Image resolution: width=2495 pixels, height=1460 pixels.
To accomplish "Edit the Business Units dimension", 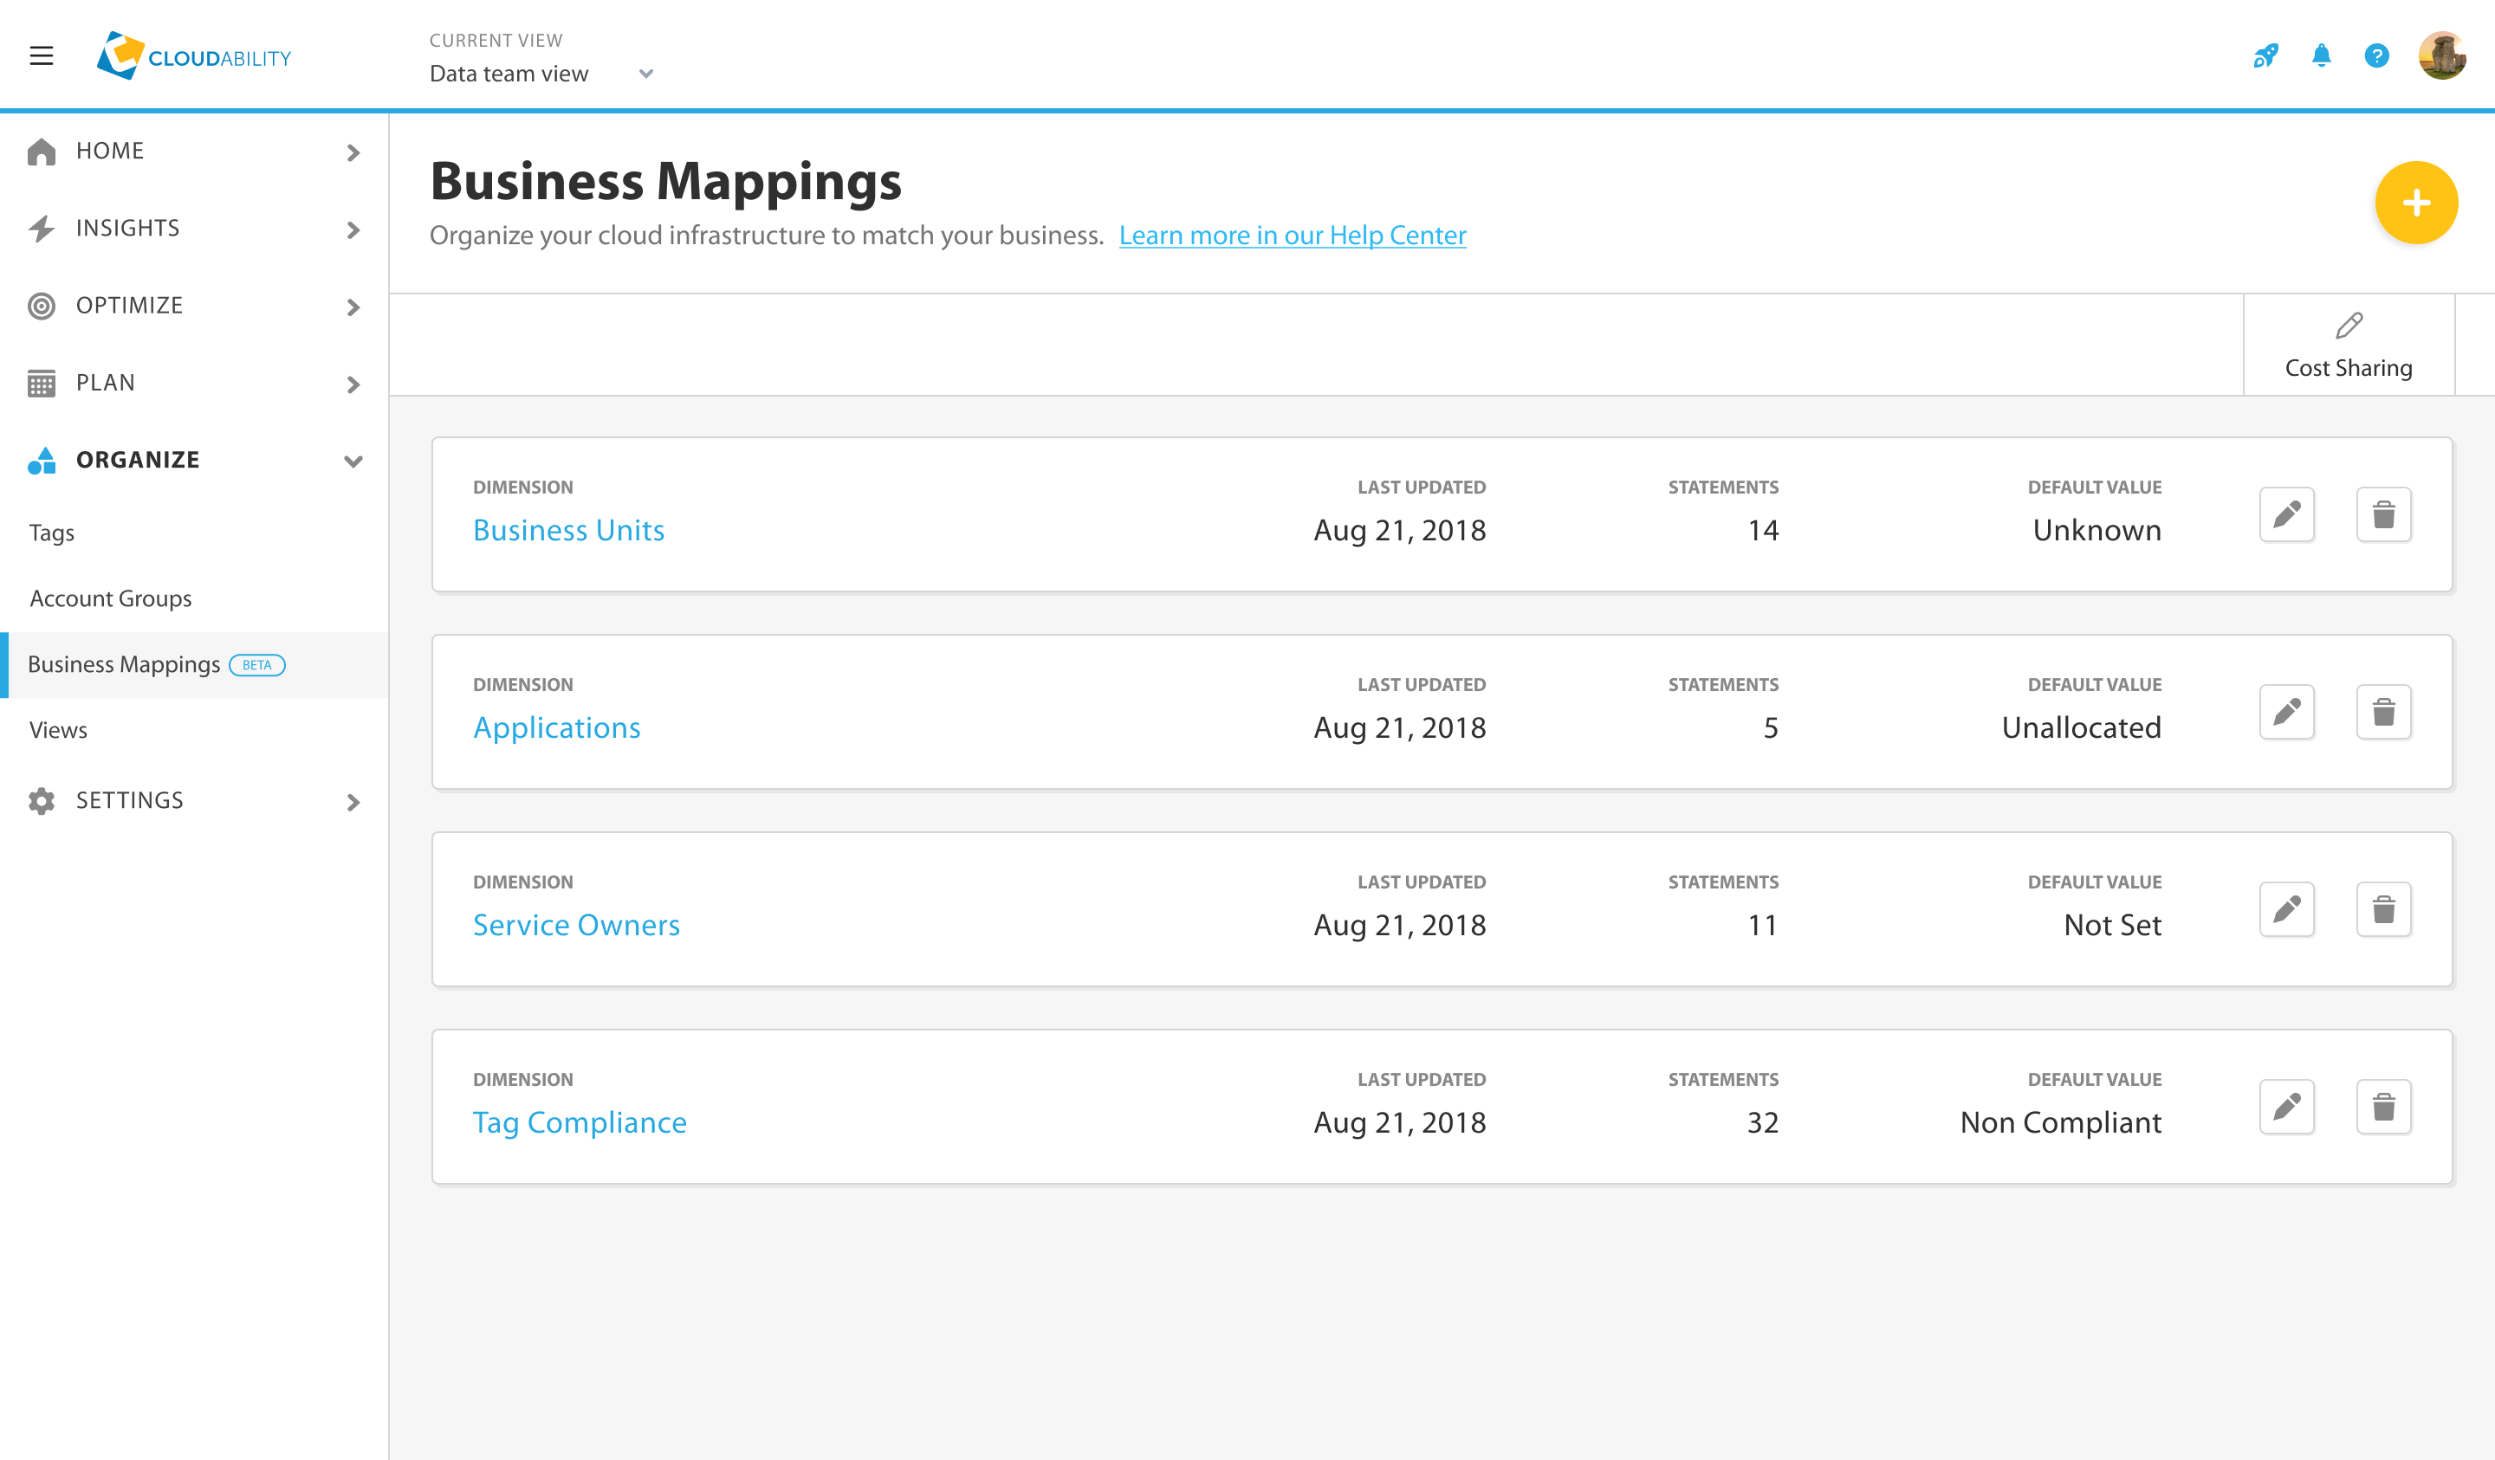I will [x=2287, y=514].
